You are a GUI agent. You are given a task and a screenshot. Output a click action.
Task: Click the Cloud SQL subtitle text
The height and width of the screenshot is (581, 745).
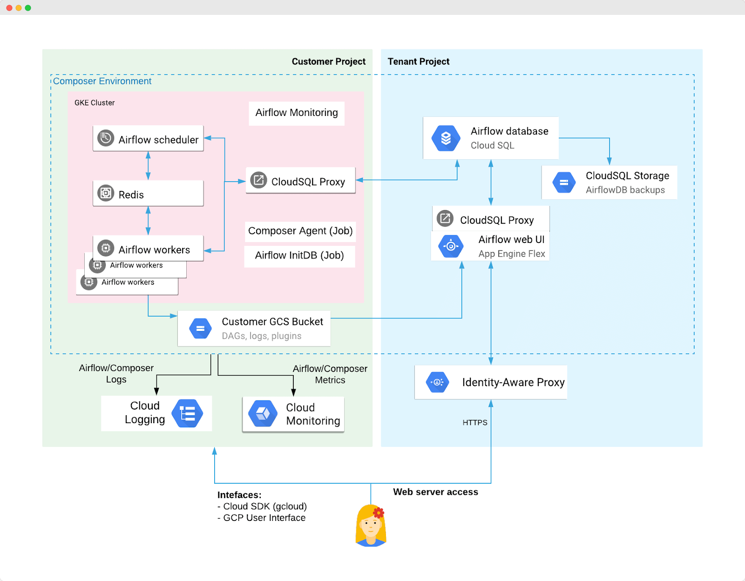[x=493, y=145]
